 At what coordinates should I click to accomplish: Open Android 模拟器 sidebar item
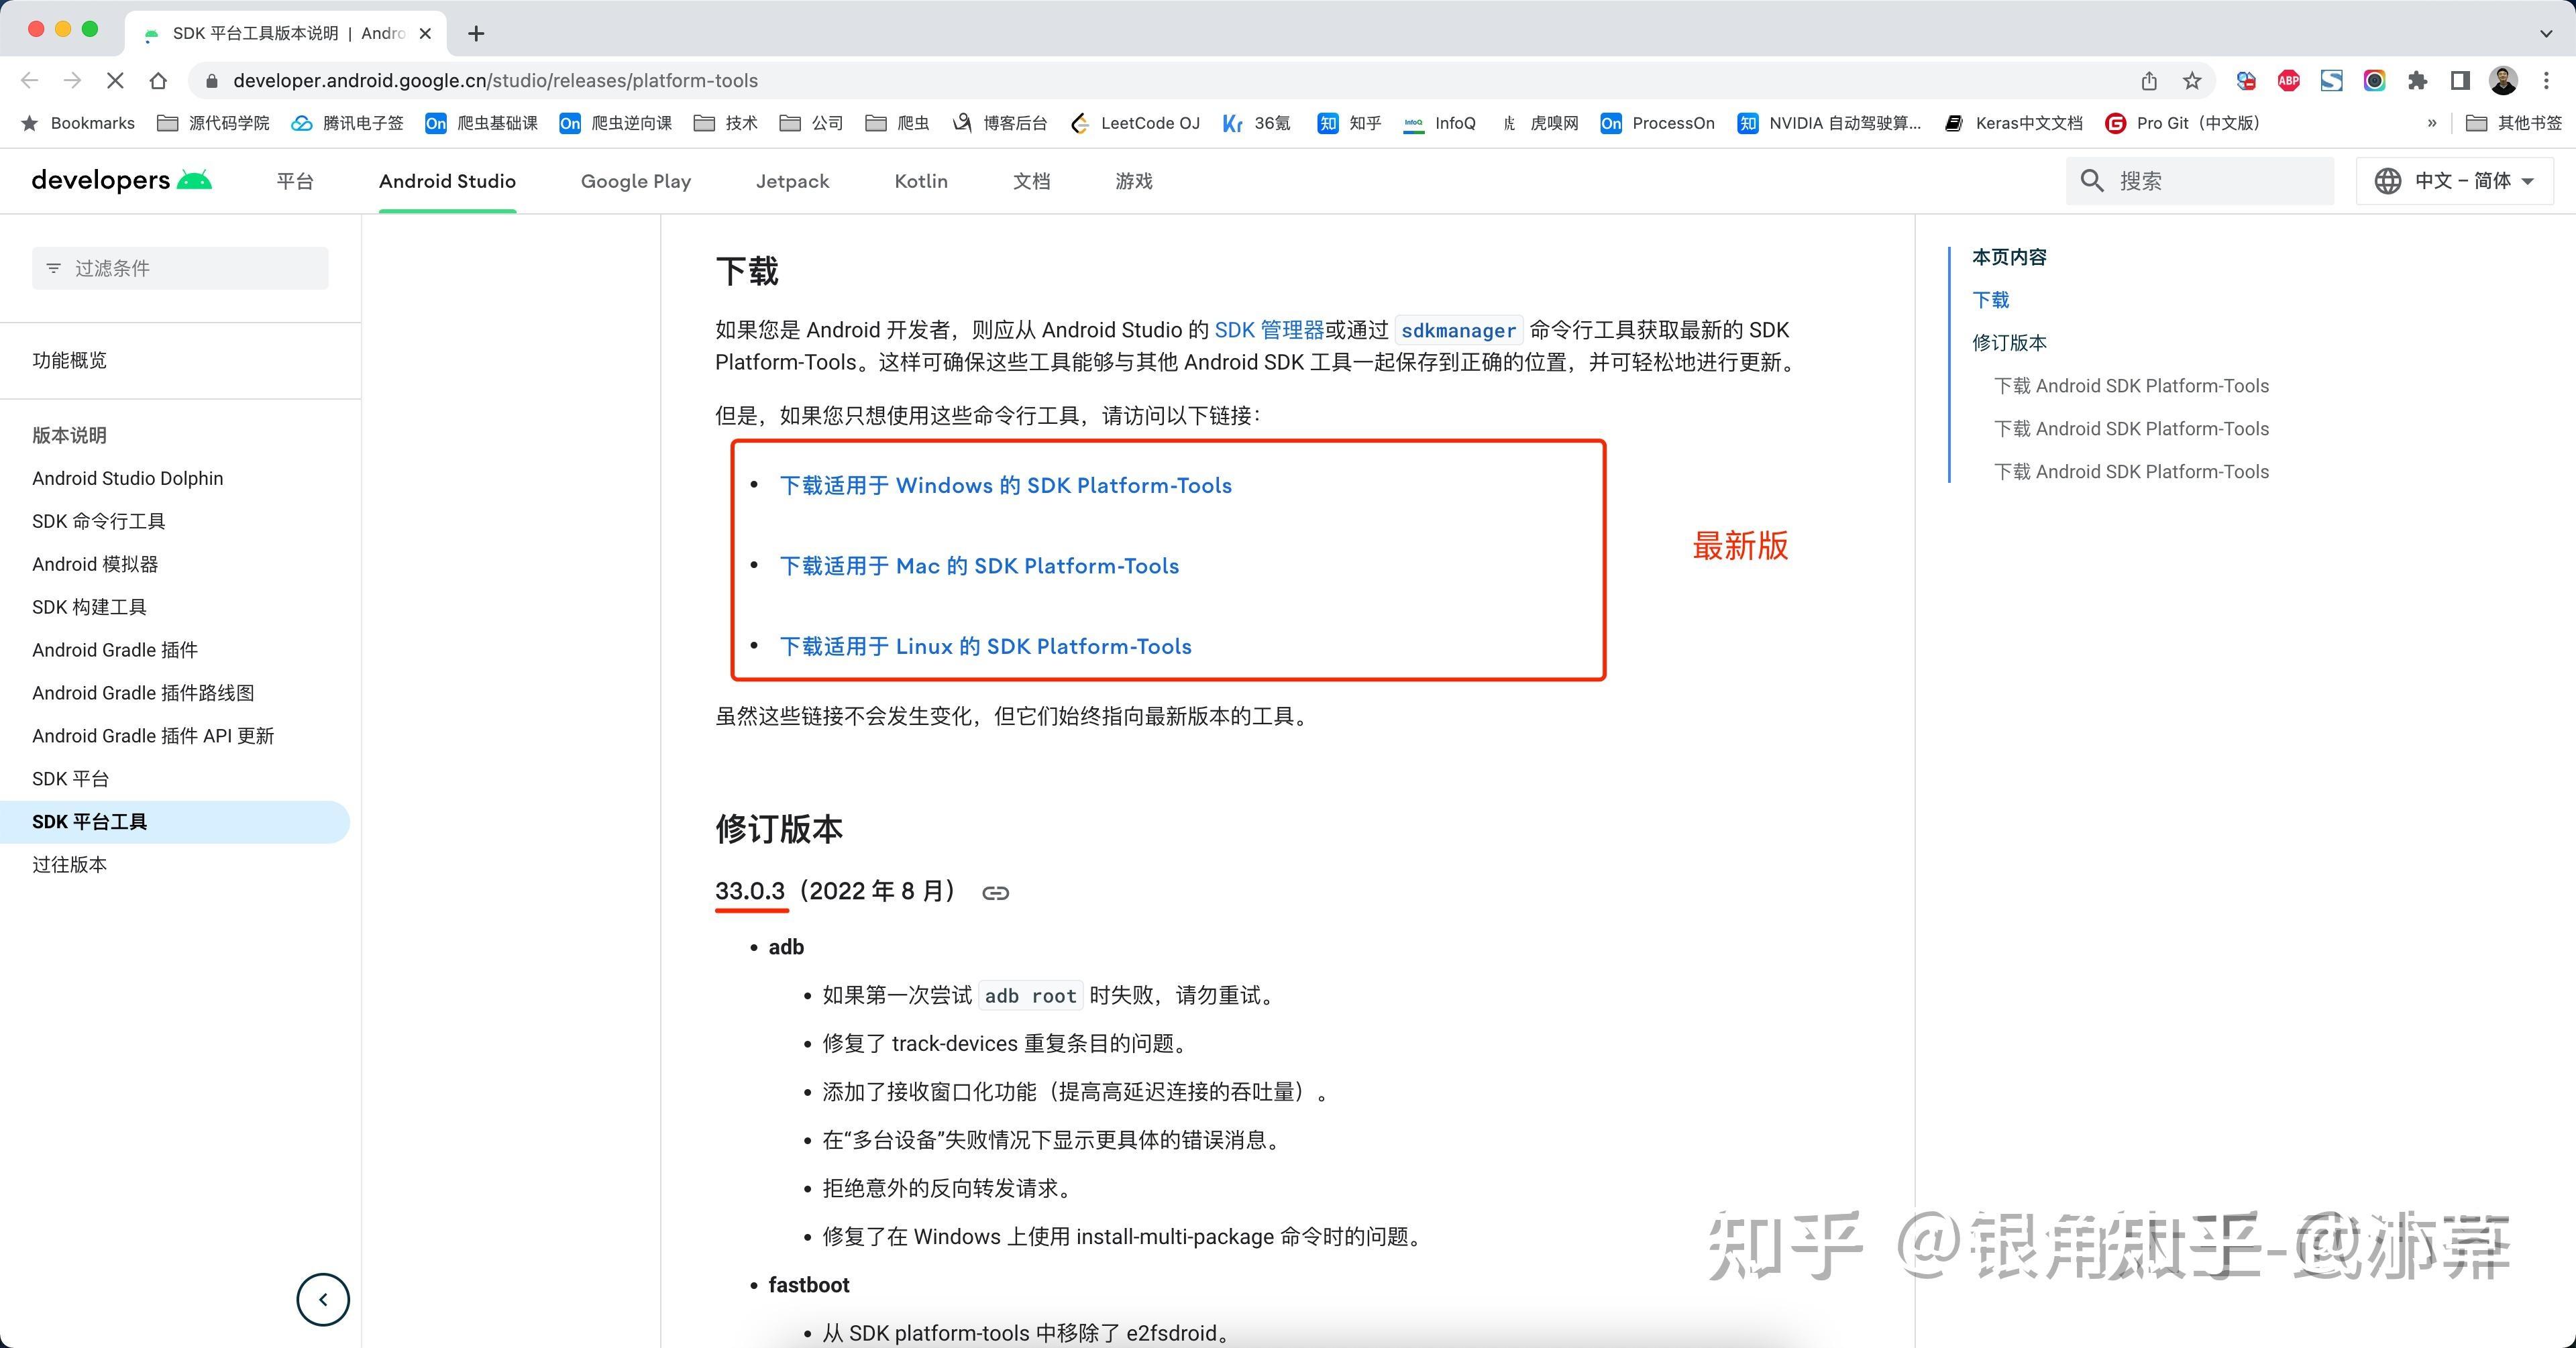pyautogui.click(x=95, y=564)
